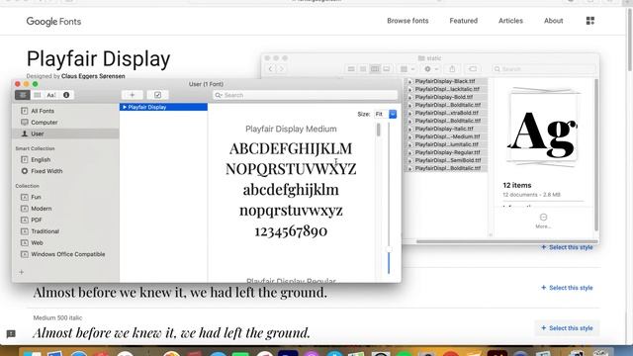The width and height of the screenshot is (633, 356).
Task: Open the feedback icon at page bottom-left
Action: (x=11, y=334)
